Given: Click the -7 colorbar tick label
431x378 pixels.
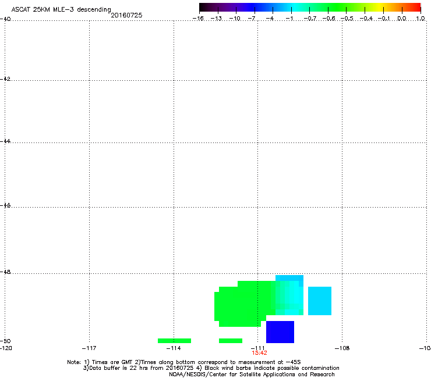Looking at the screenshot, I should [x=252, y=19].
